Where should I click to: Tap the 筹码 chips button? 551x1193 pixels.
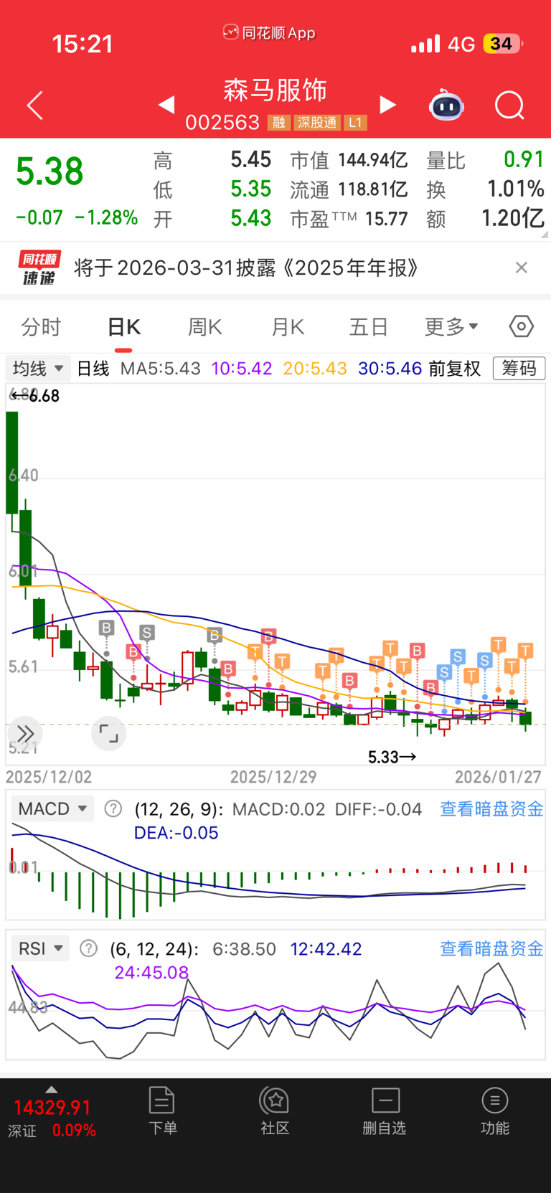click(519, 369)
